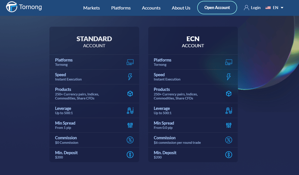The width and height of the screenshot is (299, 175).
Task: Click Commission percent icon in Standard account
Action: [x=130, y=140]
